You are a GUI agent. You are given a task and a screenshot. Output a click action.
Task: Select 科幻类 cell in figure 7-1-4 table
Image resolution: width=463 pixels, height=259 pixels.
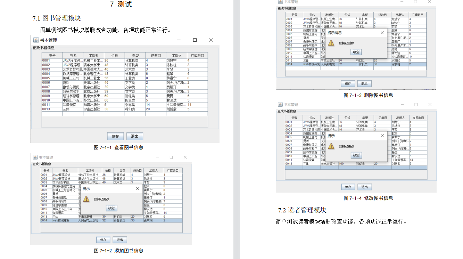point(364,163)
